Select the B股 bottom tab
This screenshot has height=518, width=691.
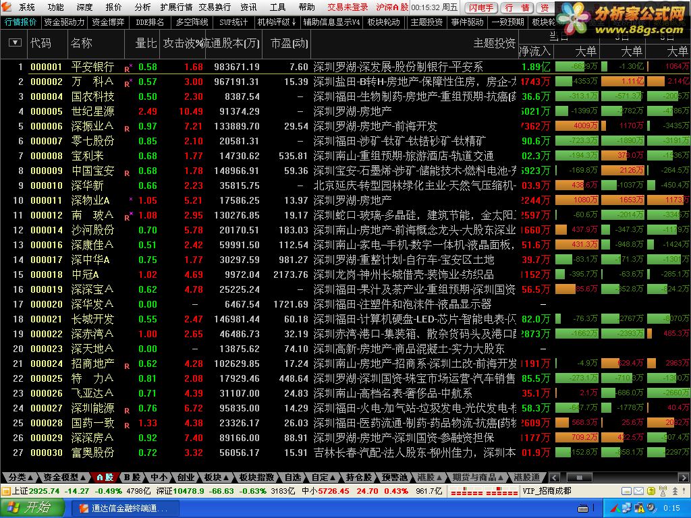[132, 477]
